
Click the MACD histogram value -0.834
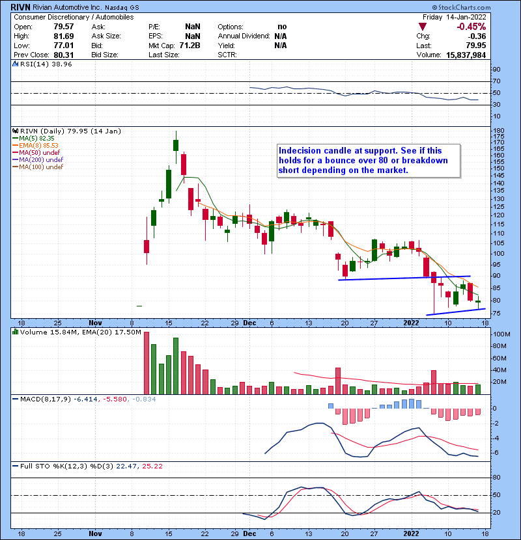(144, 399)
